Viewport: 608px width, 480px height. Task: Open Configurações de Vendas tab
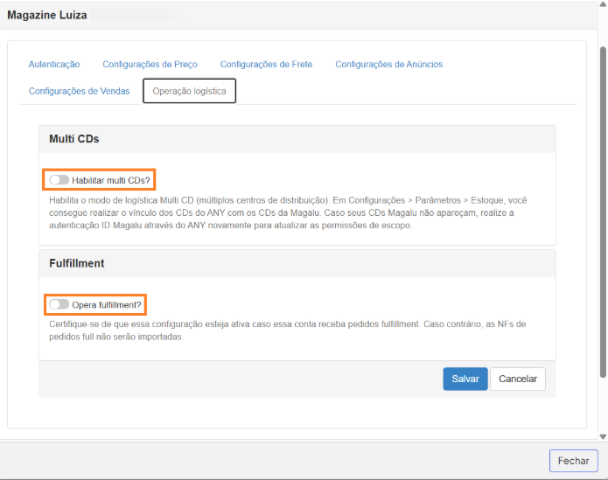(79, 91)
